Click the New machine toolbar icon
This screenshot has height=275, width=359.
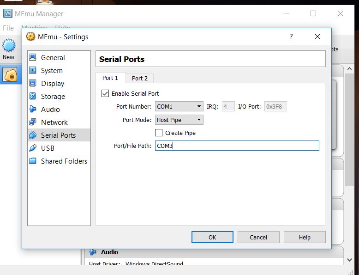click(9, 46)
